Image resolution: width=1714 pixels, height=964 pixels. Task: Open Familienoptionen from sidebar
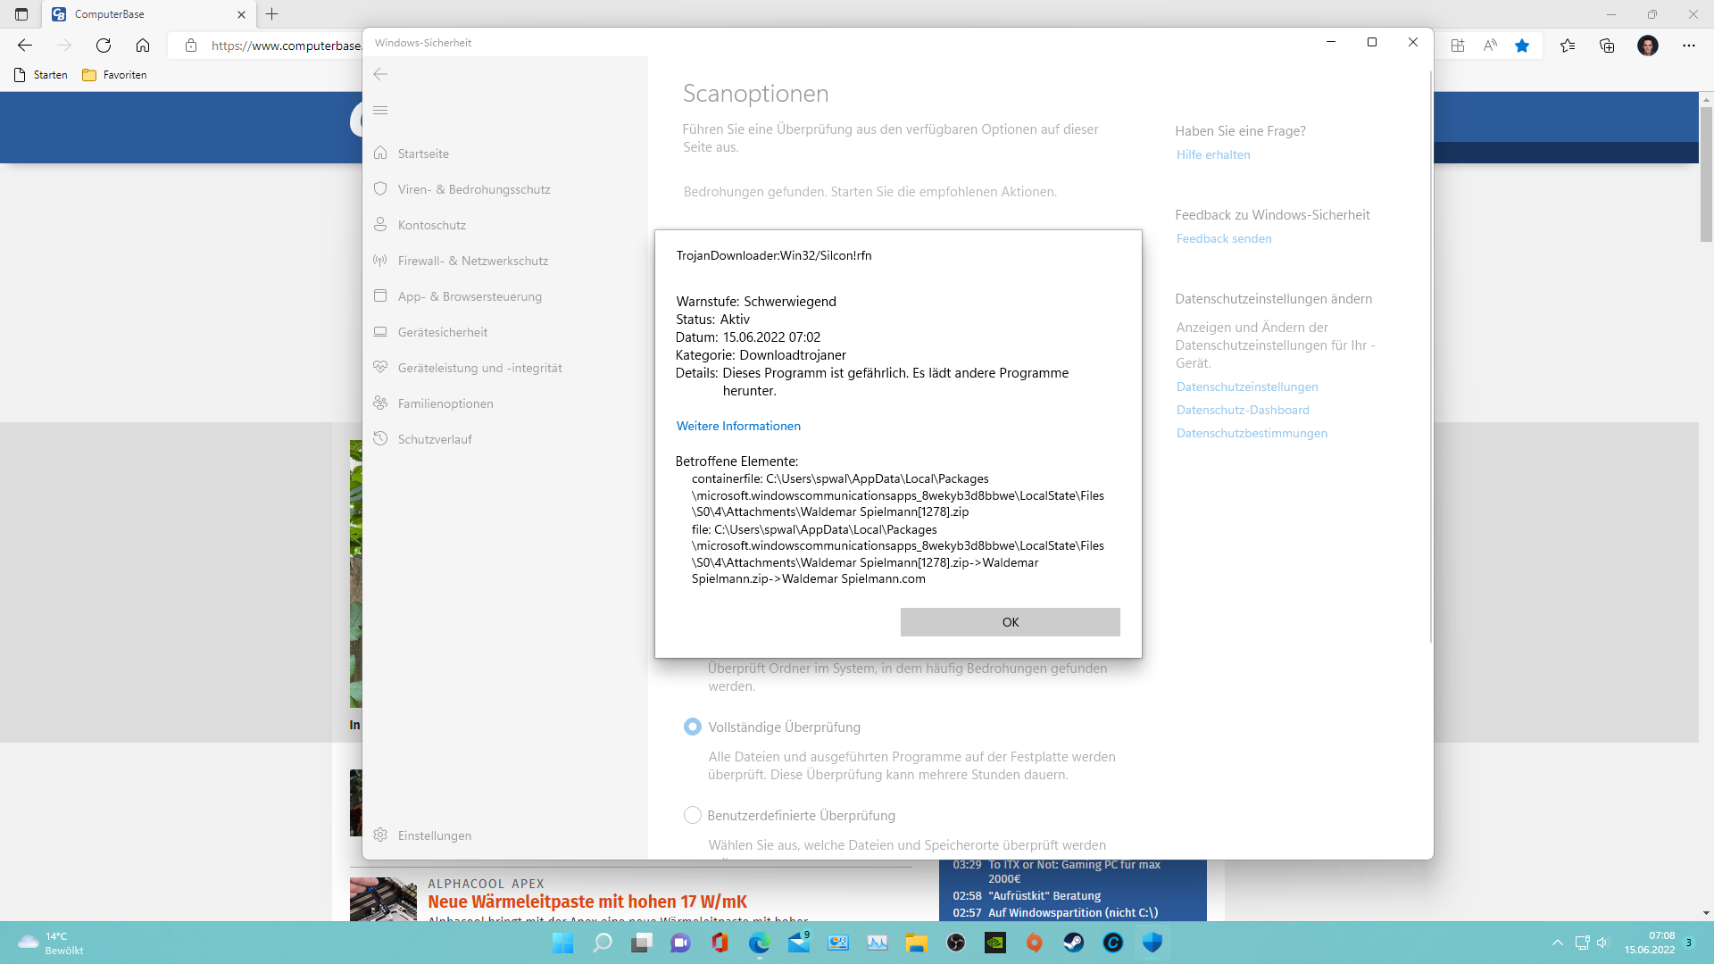(445, 403)
